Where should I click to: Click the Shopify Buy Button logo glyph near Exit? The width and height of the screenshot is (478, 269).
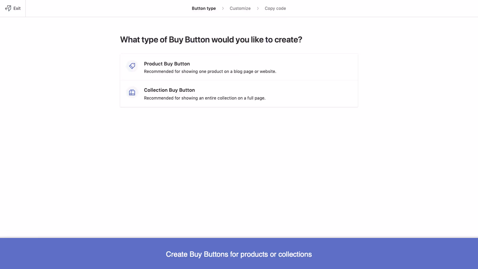pos(8,8)
